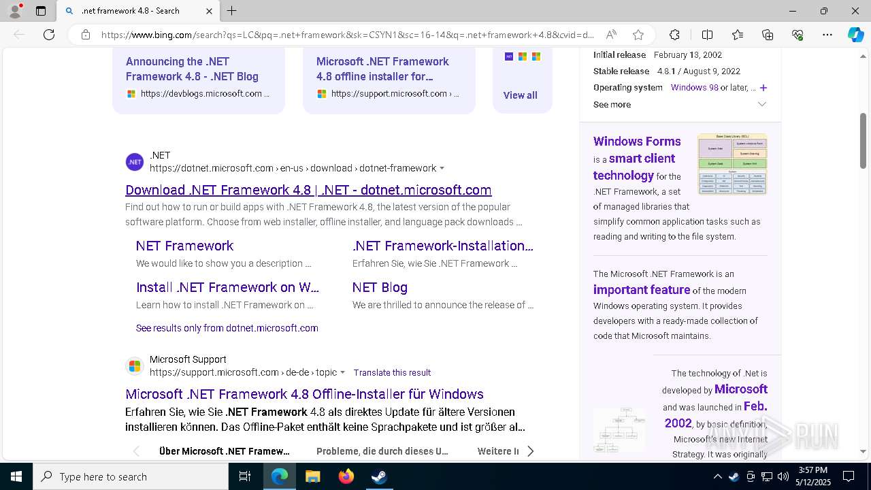
Task: Open Install .NET Framework on W... sublink
Action: 227,287
